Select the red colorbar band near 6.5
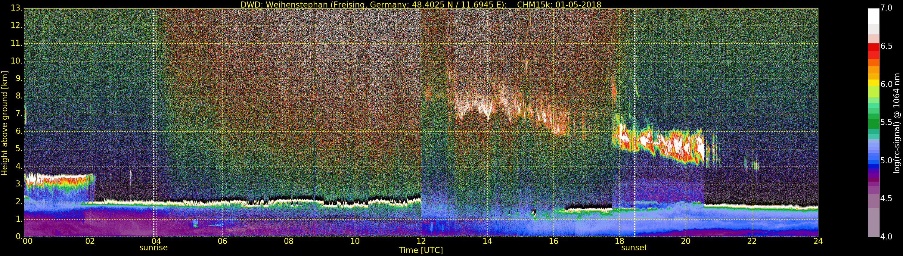 point(873,47)
